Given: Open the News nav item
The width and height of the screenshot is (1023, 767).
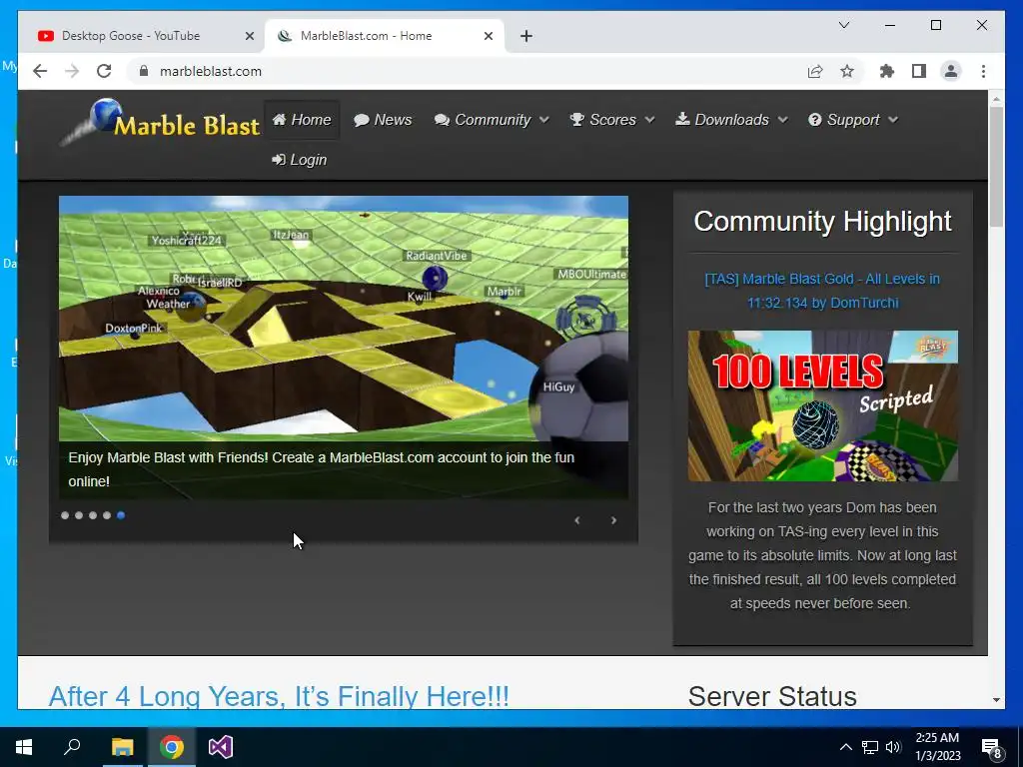Looking at the screenshot, I should 383,120.
